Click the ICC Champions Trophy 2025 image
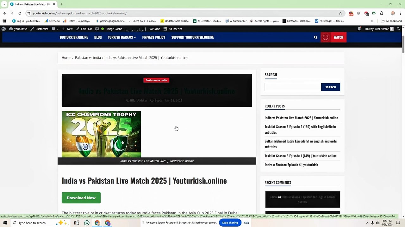This screenshot has height=227, width=405. (101, 134)
